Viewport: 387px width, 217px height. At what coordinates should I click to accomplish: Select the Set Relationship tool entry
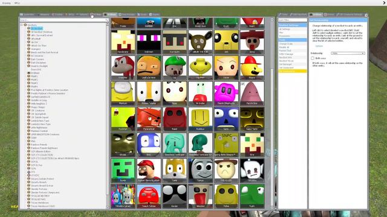point(293,71)
